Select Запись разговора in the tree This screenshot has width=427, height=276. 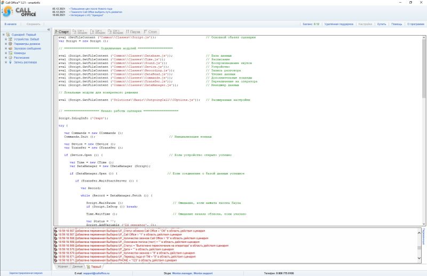click(x=25, y=62)
